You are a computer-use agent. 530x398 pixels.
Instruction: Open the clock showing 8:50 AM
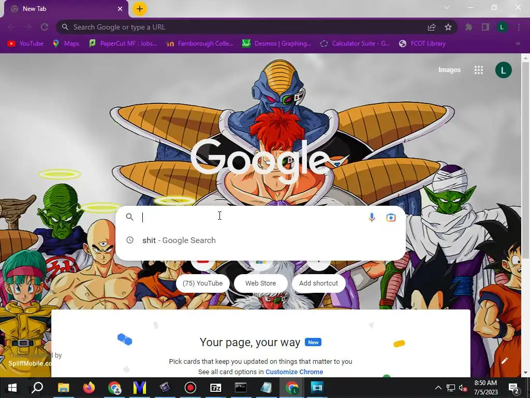point(485,388)
